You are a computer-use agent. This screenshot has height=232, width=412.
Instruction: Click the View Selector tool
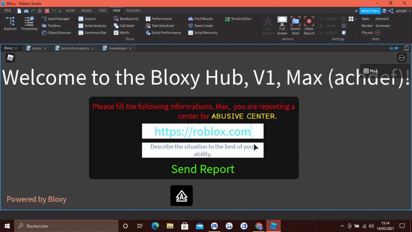[268, 26]
